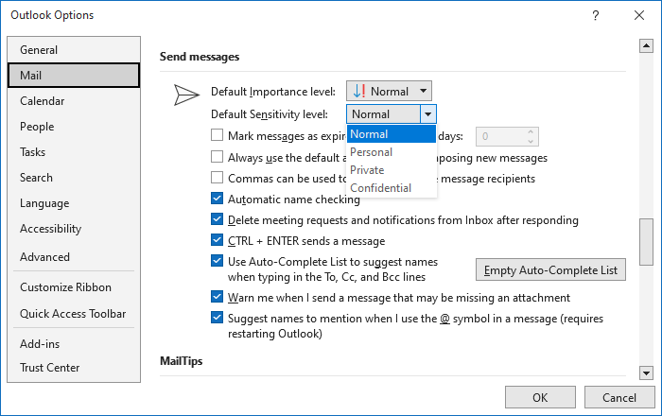Open the Add-ins category

[x=74, y=344]
